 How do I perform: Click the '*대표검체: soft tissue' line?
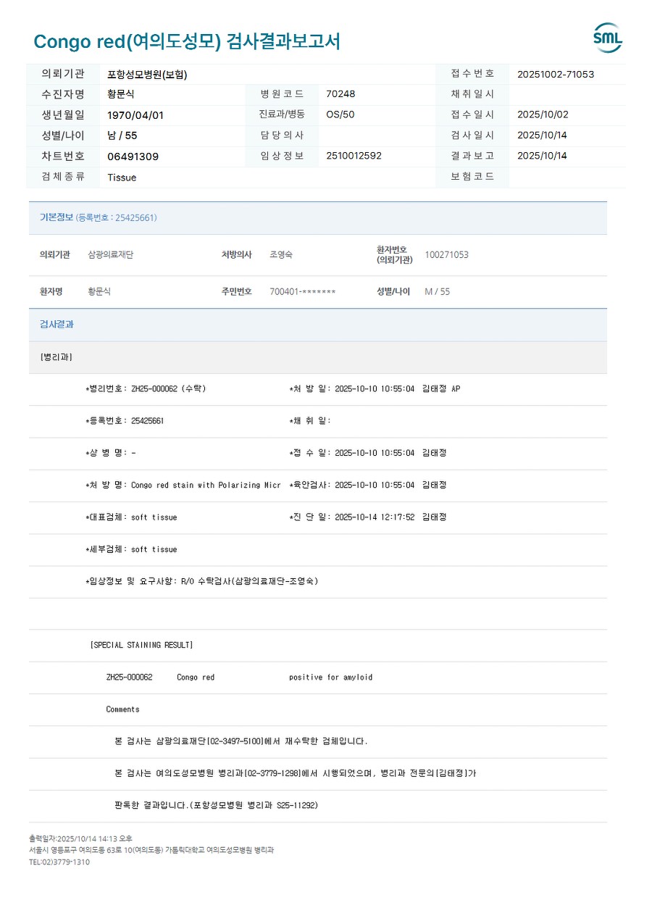point(131,517)
